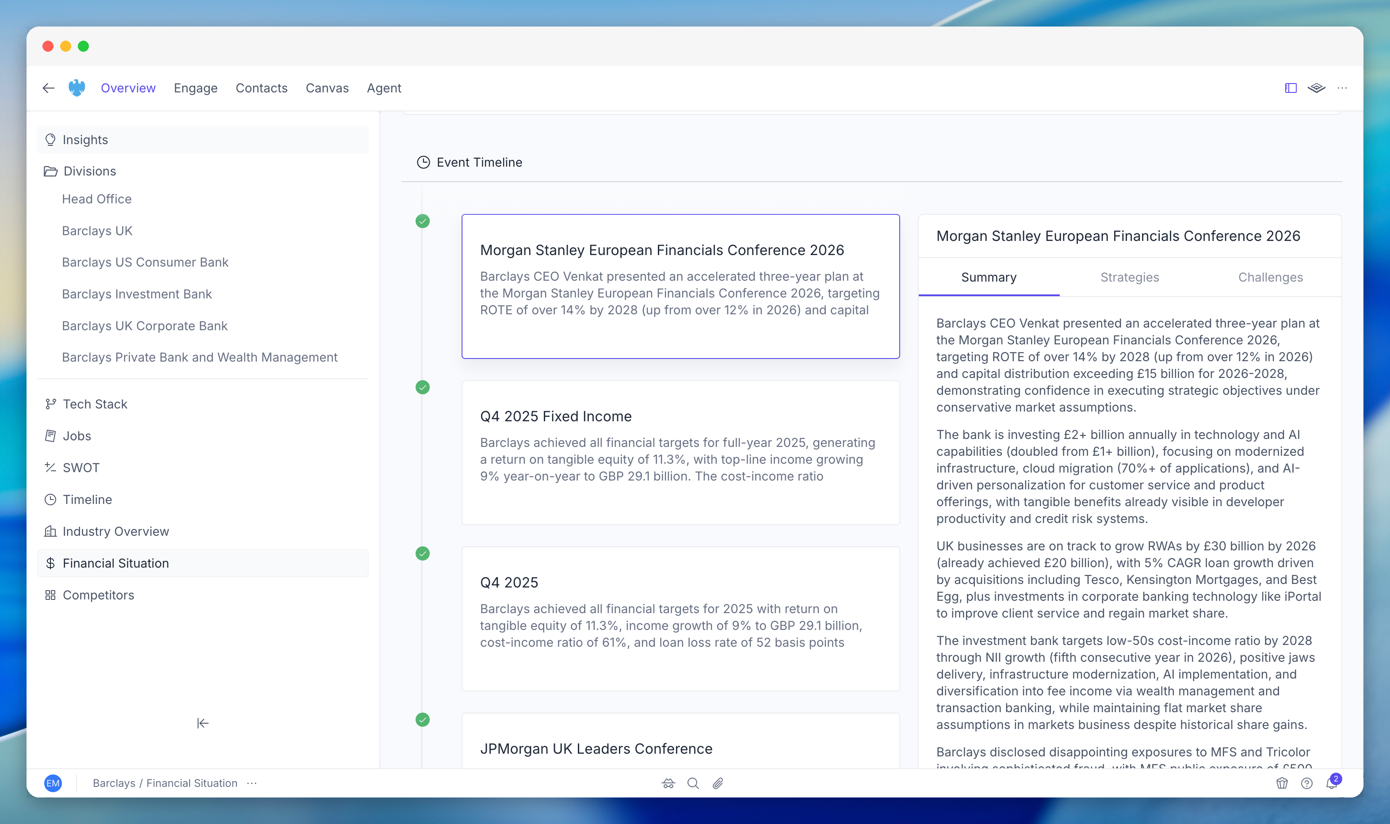Show the Strategies tab
This screenshot has width=1390, height=824.
[x=1130, y=277]
